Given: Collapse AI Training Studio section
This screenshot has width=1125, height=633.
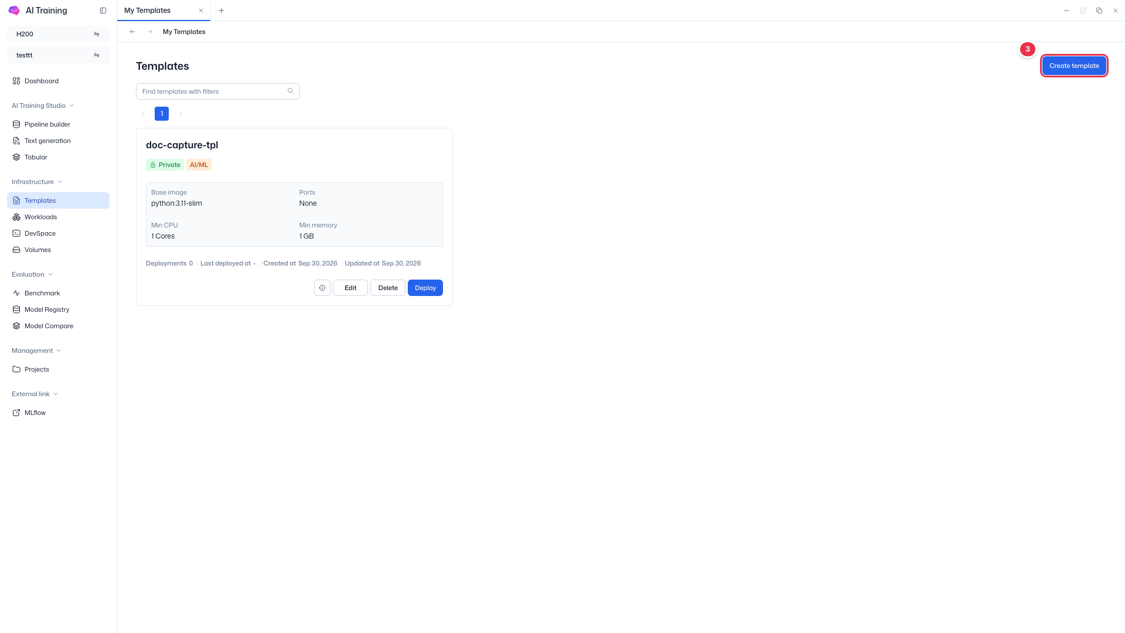Looking at the screenshot, I should click(43, 105).
